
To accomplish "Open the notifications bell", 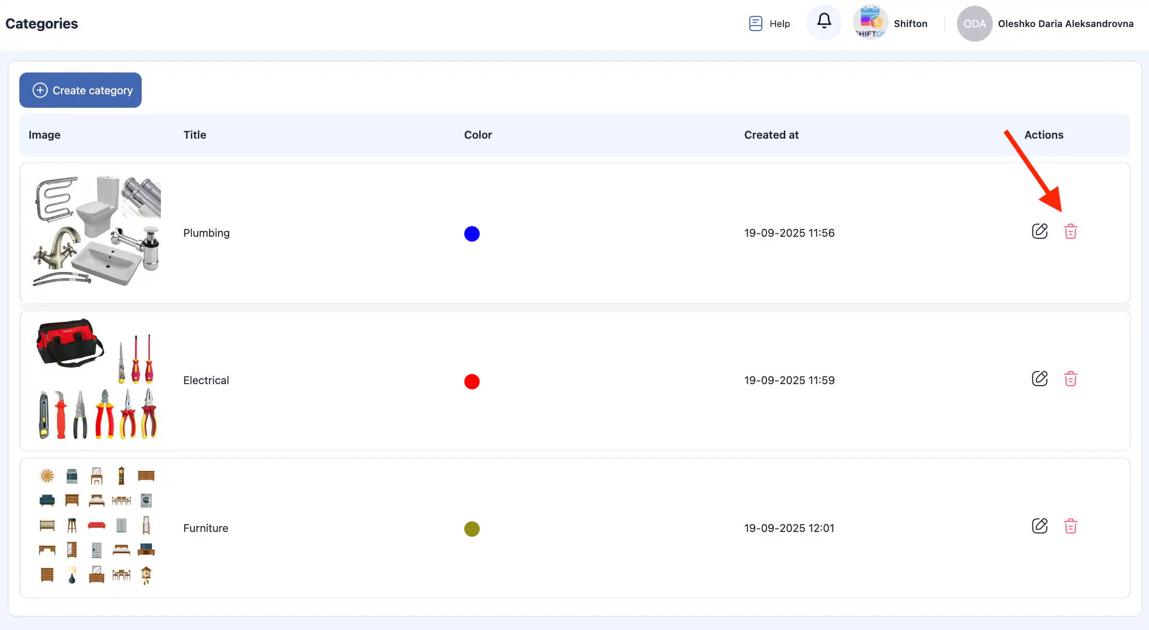I will tap(824, 22).
